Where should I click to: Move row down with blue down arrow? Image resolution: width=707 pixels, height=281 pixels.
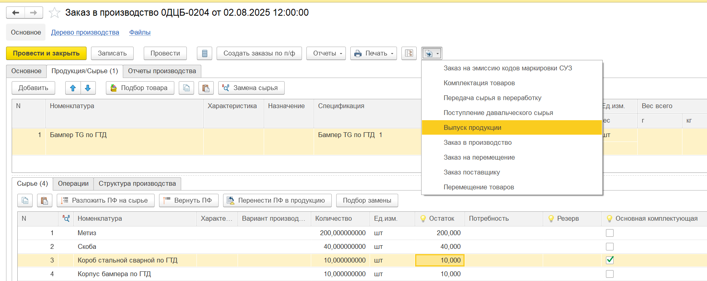[x=88, y=88]
